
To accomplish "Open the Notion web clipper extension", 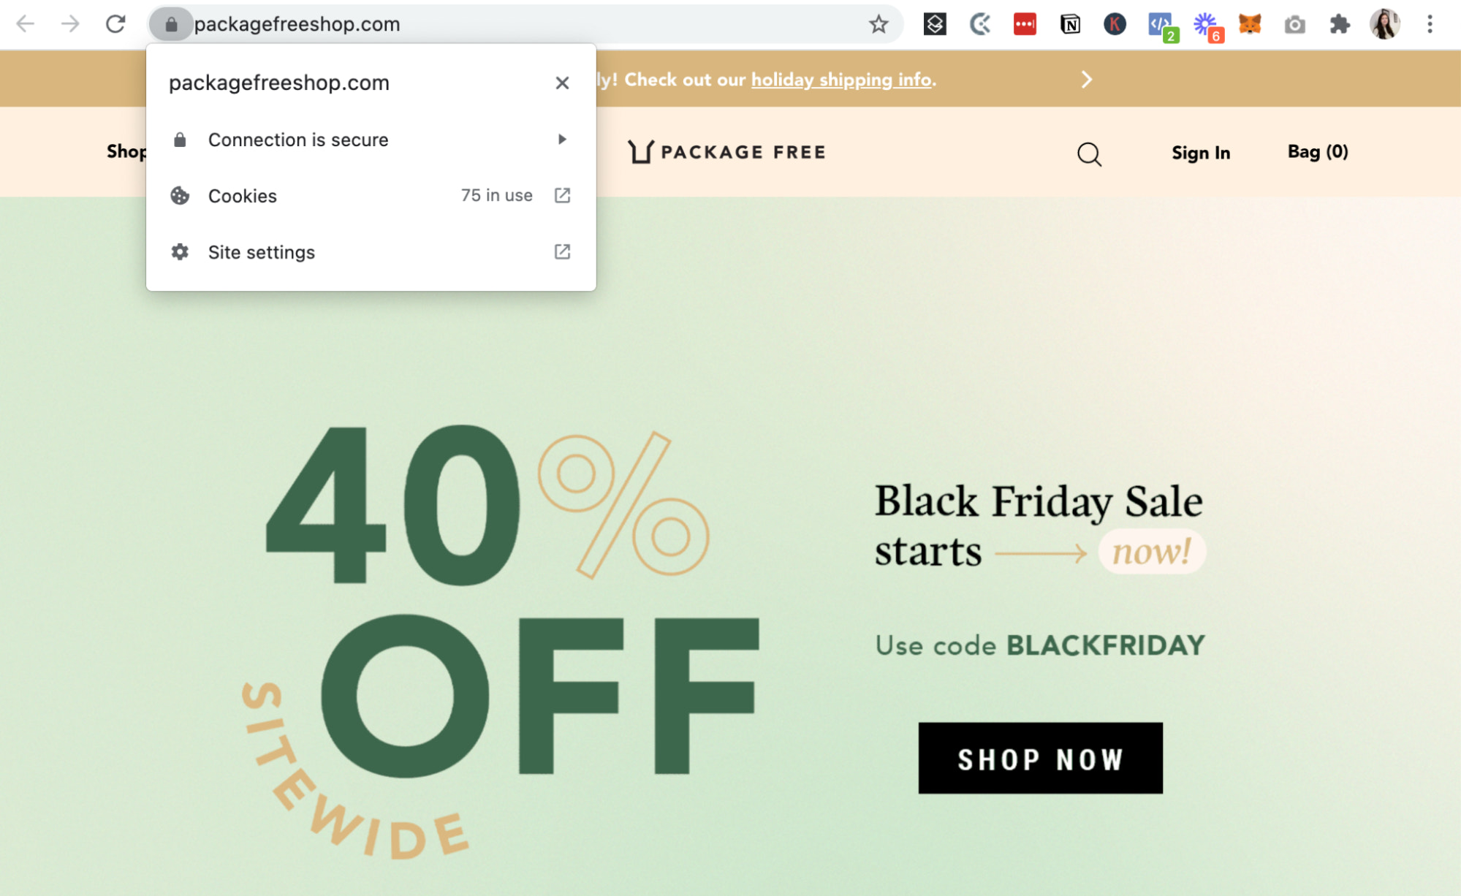I will (1070, 24).
